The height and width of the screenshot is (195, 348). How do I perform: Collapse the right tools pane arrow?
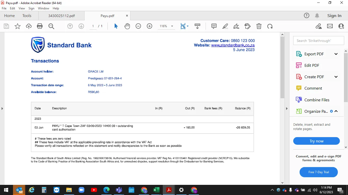tap(287, 108)
